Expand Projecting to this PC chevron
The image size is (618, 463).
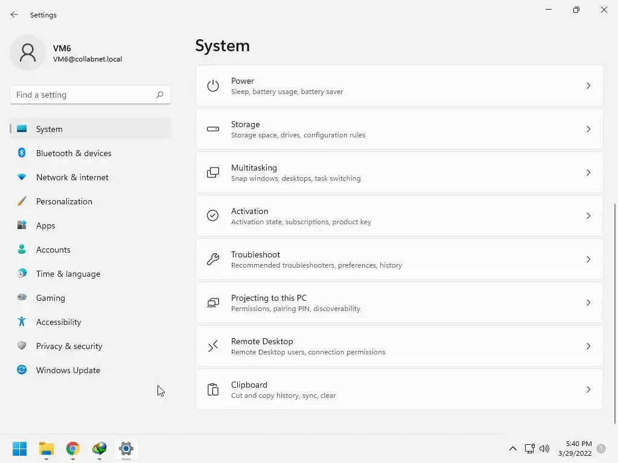click(x=588, y=303)
